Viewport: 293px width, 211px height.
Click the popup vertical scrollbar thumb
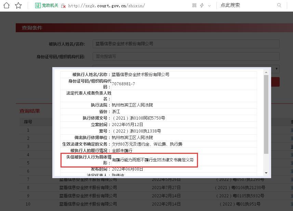coord(266,114)
